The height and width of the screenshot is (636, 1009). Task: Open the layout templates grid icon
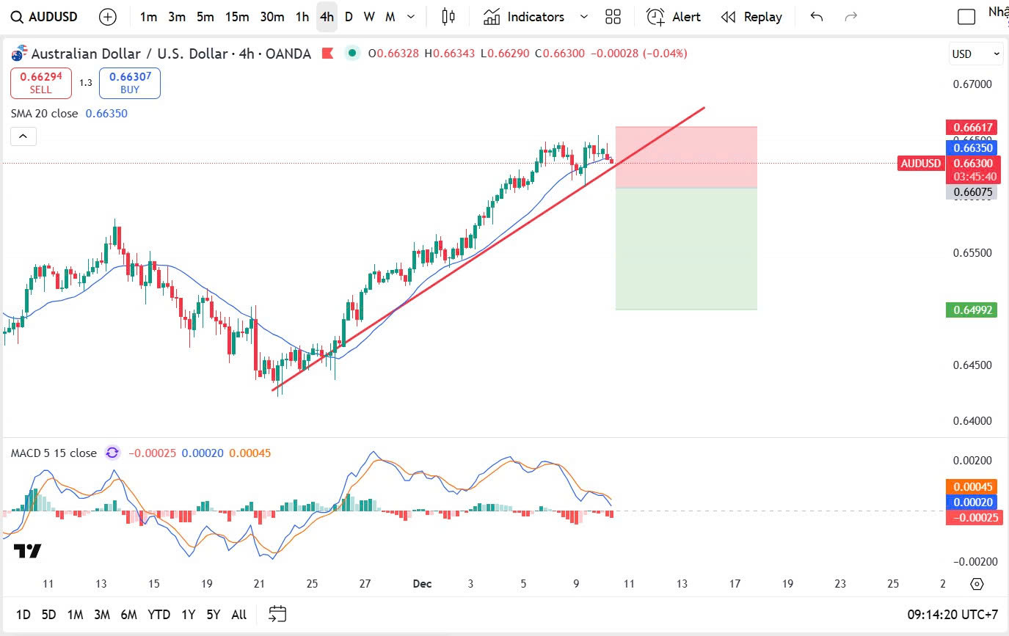point(613,17)
